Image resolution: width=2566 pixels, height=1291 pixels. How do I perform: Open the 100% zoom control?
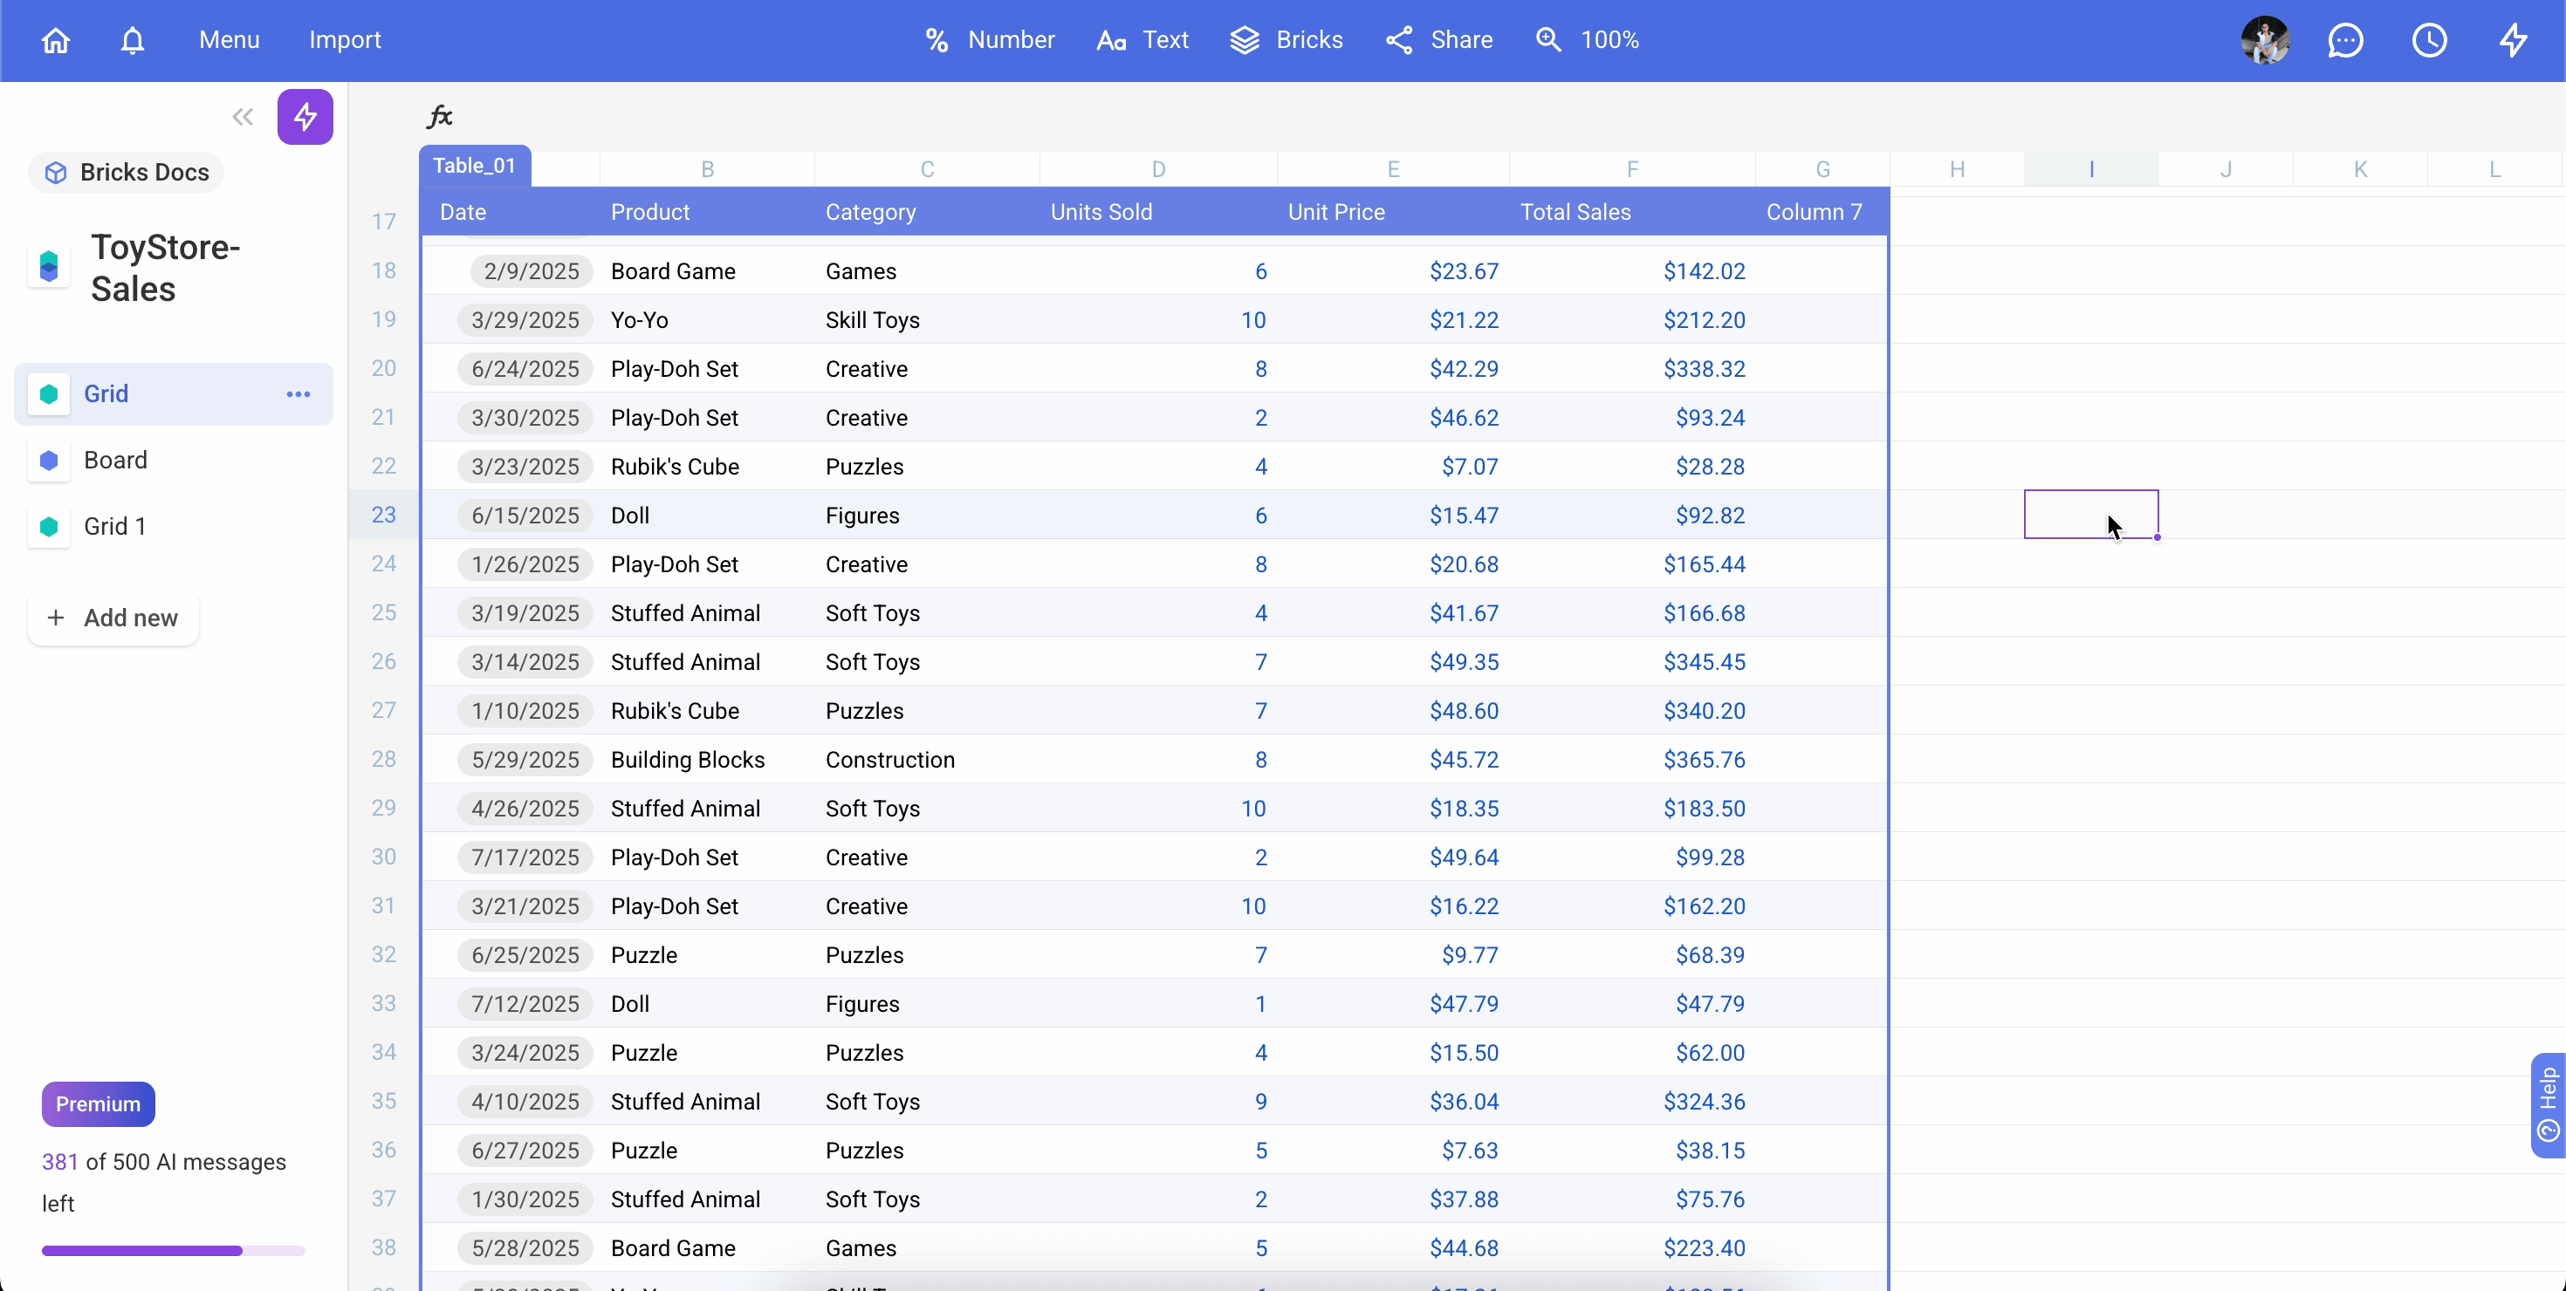(1588, 40)
